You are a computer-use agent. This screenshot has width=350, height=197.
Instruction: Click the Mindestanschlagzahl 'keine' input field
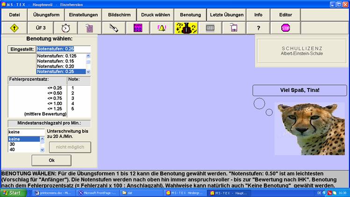click(x=26, y=132)
